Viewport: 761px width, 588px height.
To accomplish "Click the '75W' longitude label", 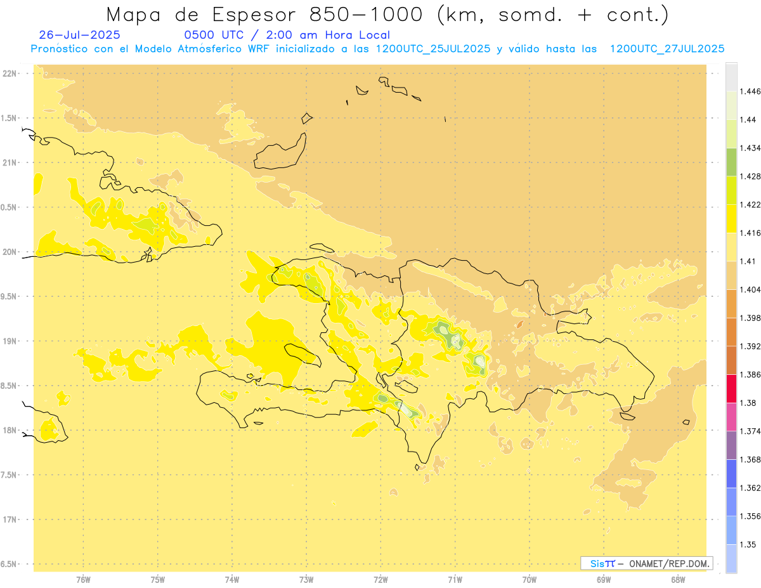I will 158,581.
